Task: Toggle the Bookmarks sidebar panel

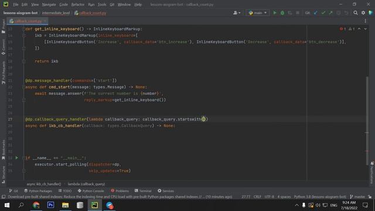Action: (x=4, y=149)
